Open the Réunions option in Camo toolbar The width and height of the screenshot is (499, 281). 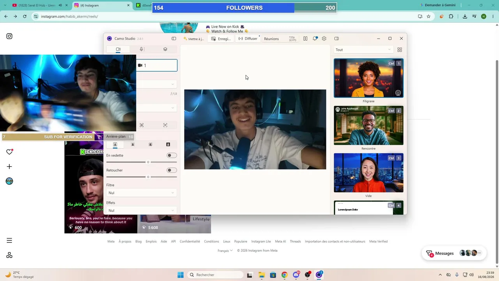(x=271, y=39)
